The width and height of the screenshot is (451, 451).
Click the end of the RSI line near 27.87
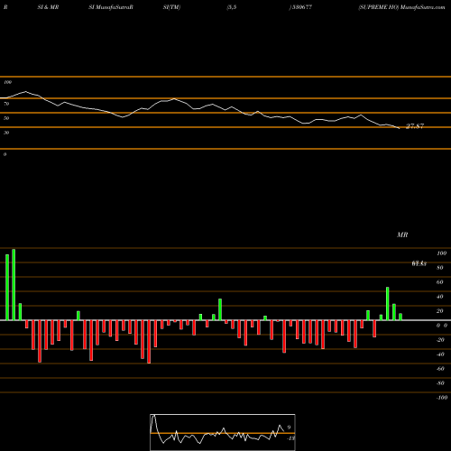[399, 128]
